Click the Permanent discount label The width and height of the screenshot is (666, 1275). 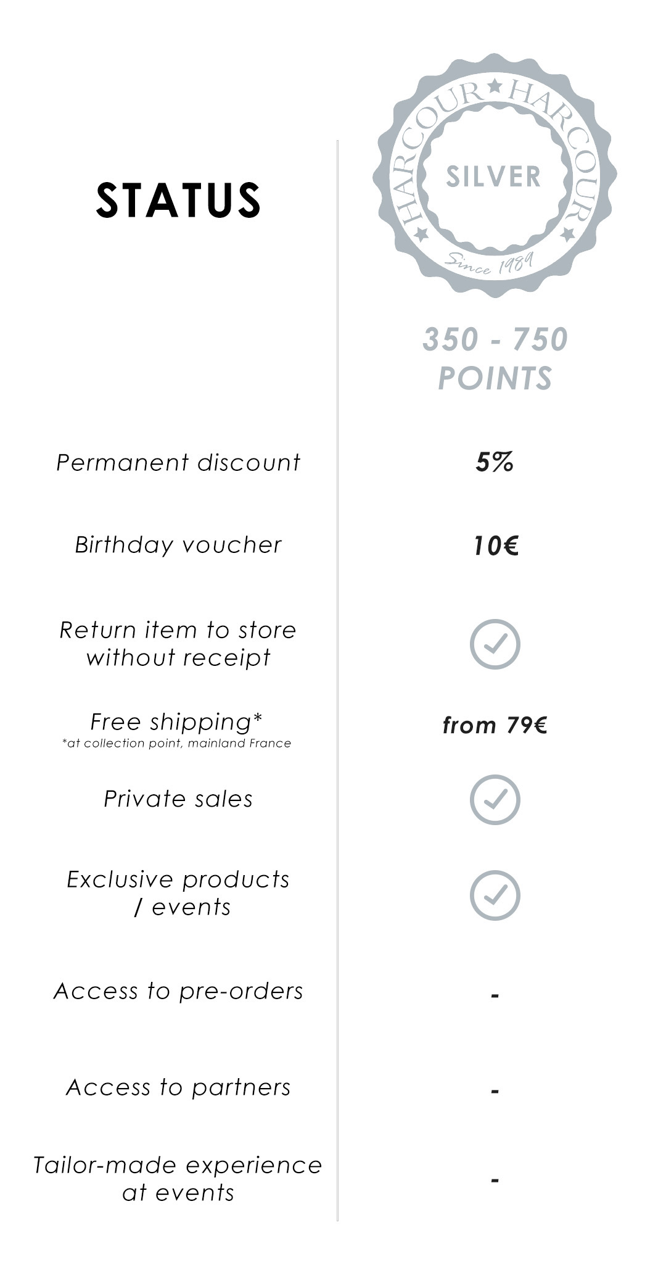178,462
